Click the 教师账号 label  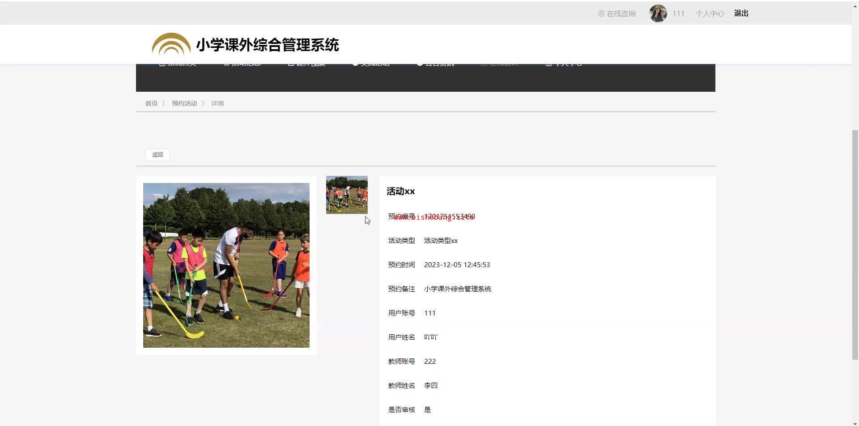coord(401,362)
